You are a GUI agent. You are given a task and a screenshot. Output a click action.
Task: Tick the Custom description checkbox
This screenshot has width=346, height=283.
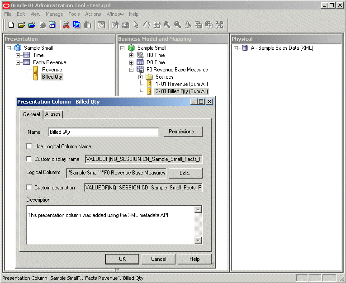tap(29, 188)
